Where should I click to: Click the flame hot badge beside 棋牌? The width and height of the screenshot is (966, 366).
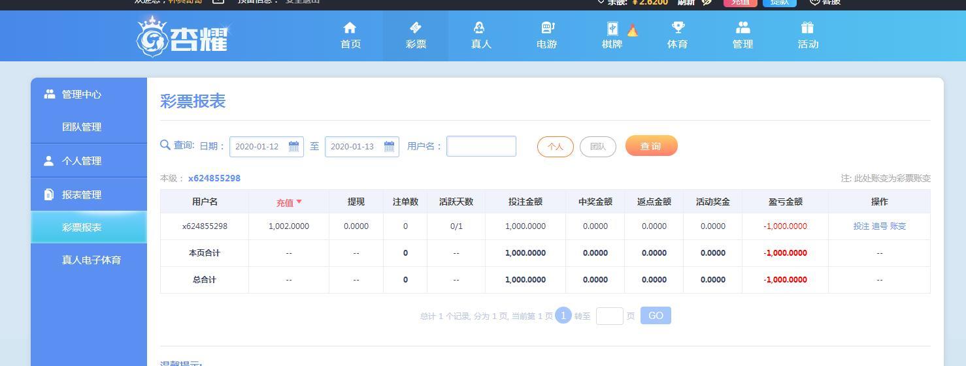[632, 30]
